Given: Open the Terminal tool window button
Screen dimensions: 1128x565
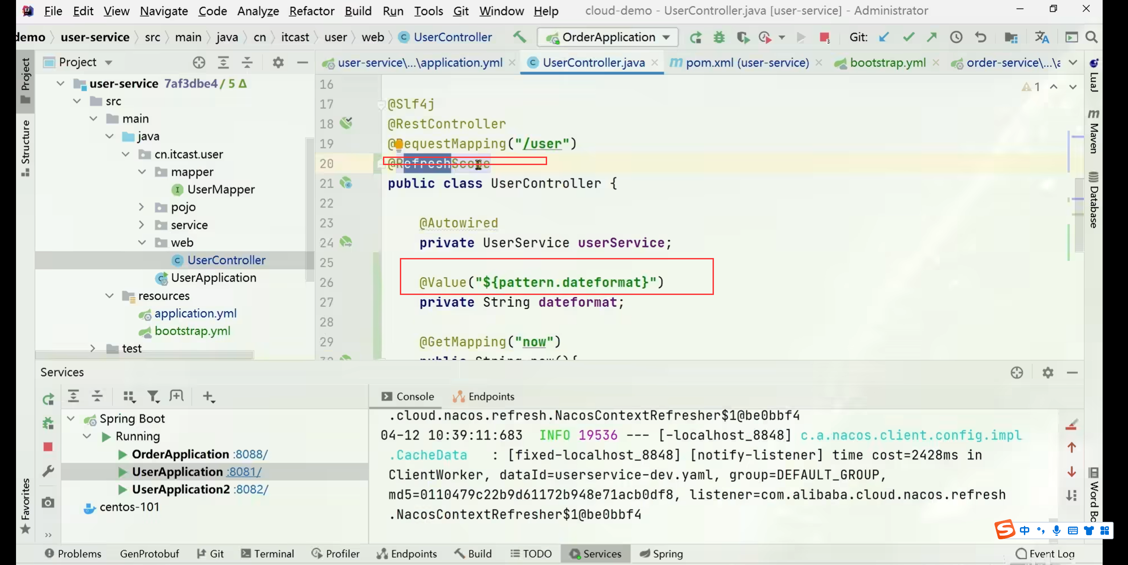Looking at the screenshot, I should click(x=267, y=553).
